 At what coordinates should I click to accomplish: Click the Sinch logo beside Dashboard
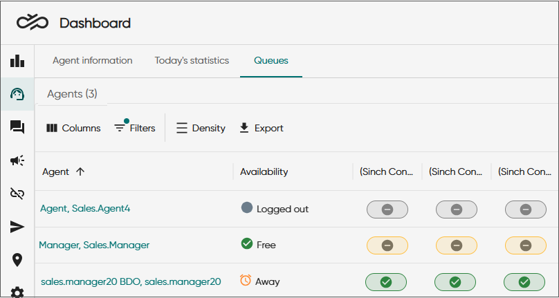tap(33, 23)
